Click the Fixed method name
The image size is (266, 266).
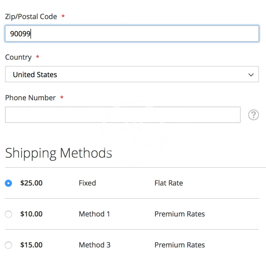[x=87, y=183]
